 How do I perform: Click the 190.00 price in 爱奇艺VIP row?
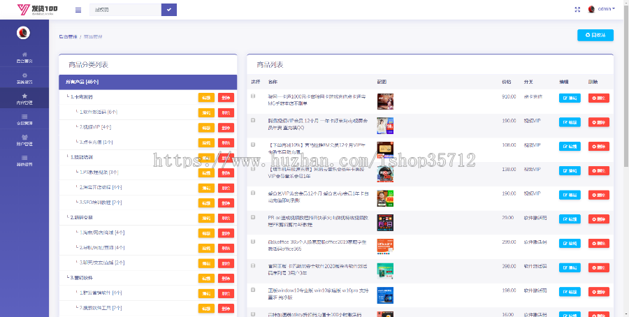(x=508, y=193)
